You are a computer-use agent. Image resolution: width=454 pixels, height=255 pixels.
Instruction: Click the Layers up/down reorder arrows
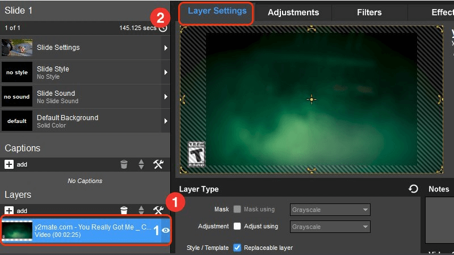click(x=141, y=211)
